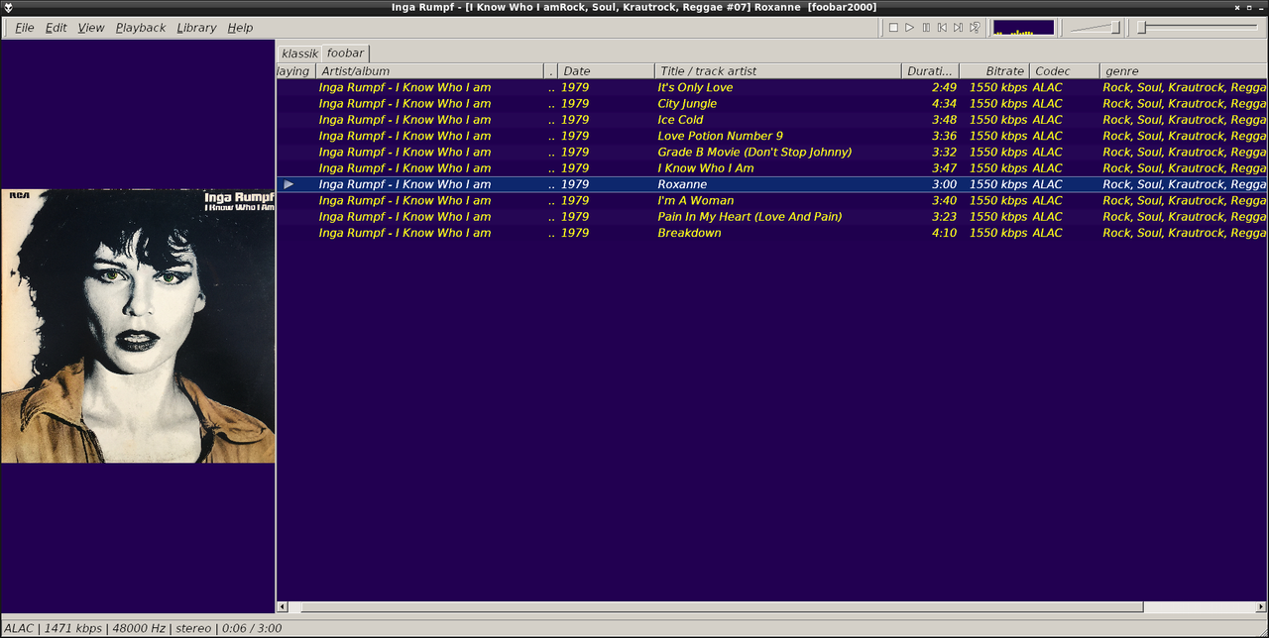
Task: Open the File menu
Action: [25, 28]
